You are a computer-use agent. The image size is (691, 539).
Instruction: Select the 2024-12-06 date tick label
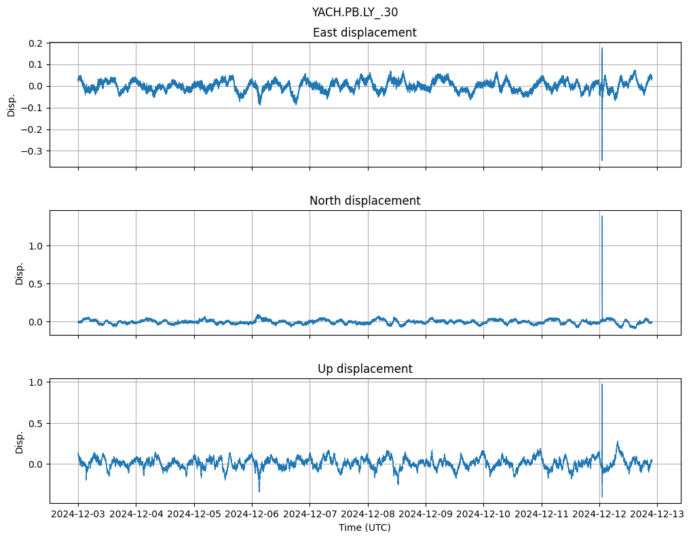(x=252, y=515)
